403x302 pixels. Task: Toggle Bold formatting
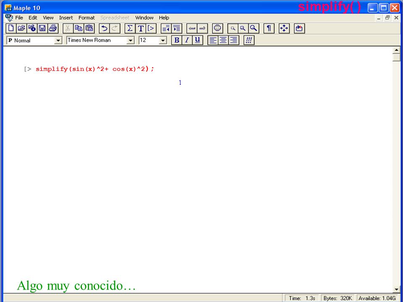[177, 40]
